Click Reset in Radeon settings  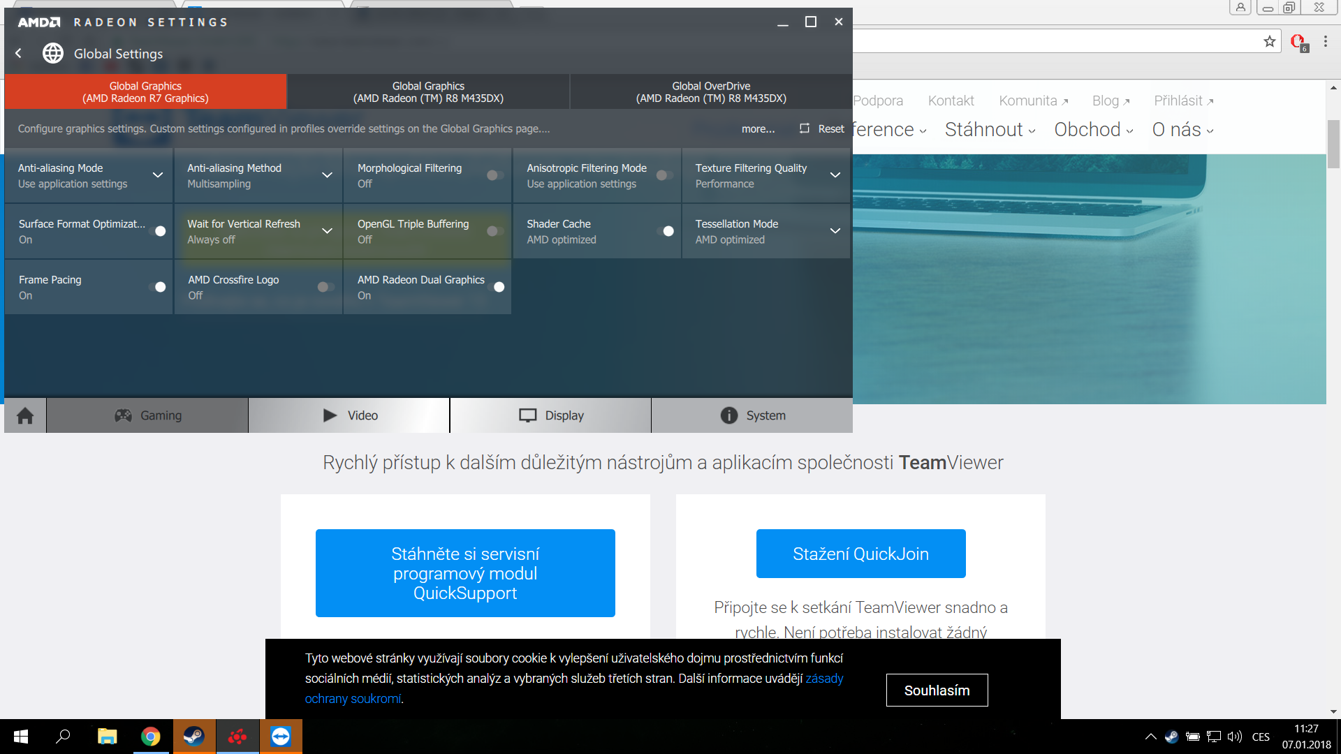(822, 128)
